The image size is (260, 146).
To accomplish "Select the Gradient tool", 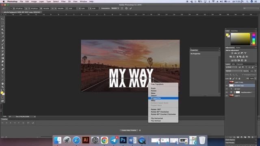I will pyautogui.click(x=2, y=58).
